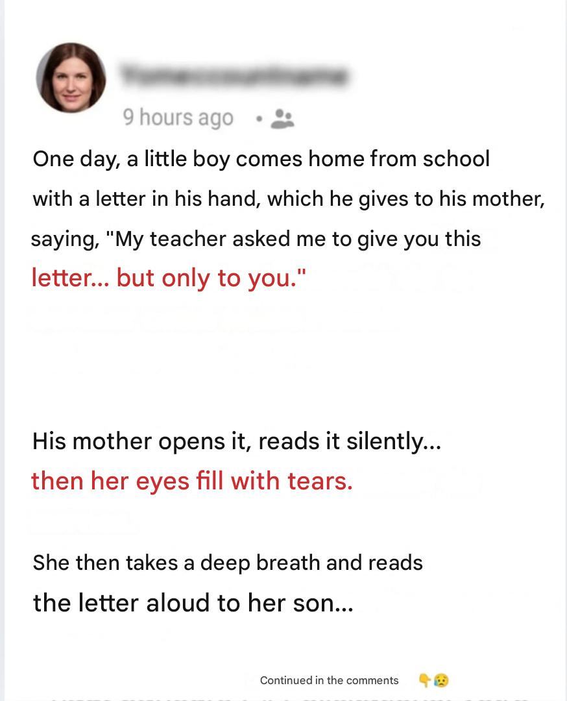Click the word 'school' in the first line
The width and height of the screenshot is (567, 701).
click(456, 159)
